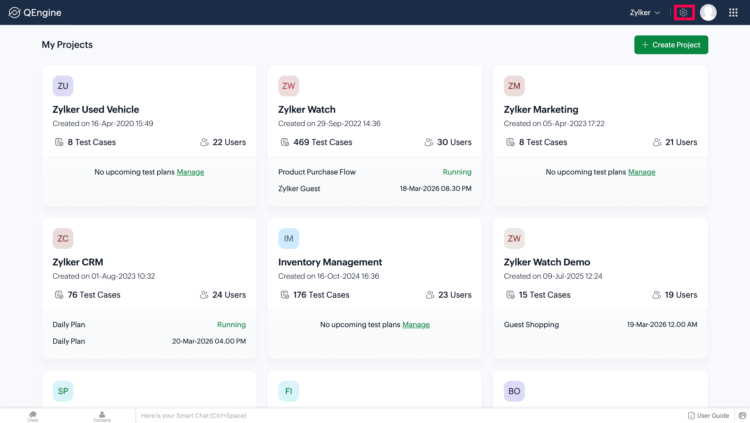Click the Running status in Zylker CRM

(232, 325)
